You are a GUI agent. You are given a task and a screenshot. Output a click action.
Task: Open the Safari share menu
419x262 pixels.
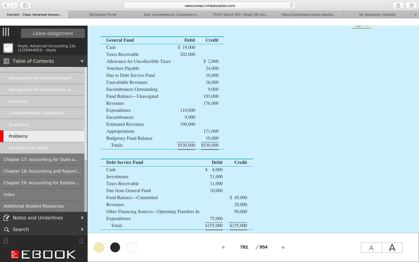pos(398,6)
